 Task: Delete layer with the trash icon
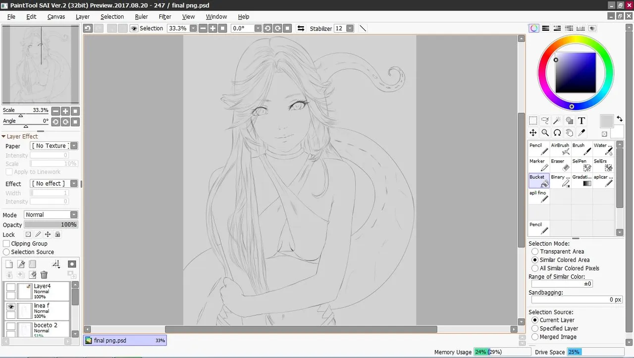pos(44,275)
